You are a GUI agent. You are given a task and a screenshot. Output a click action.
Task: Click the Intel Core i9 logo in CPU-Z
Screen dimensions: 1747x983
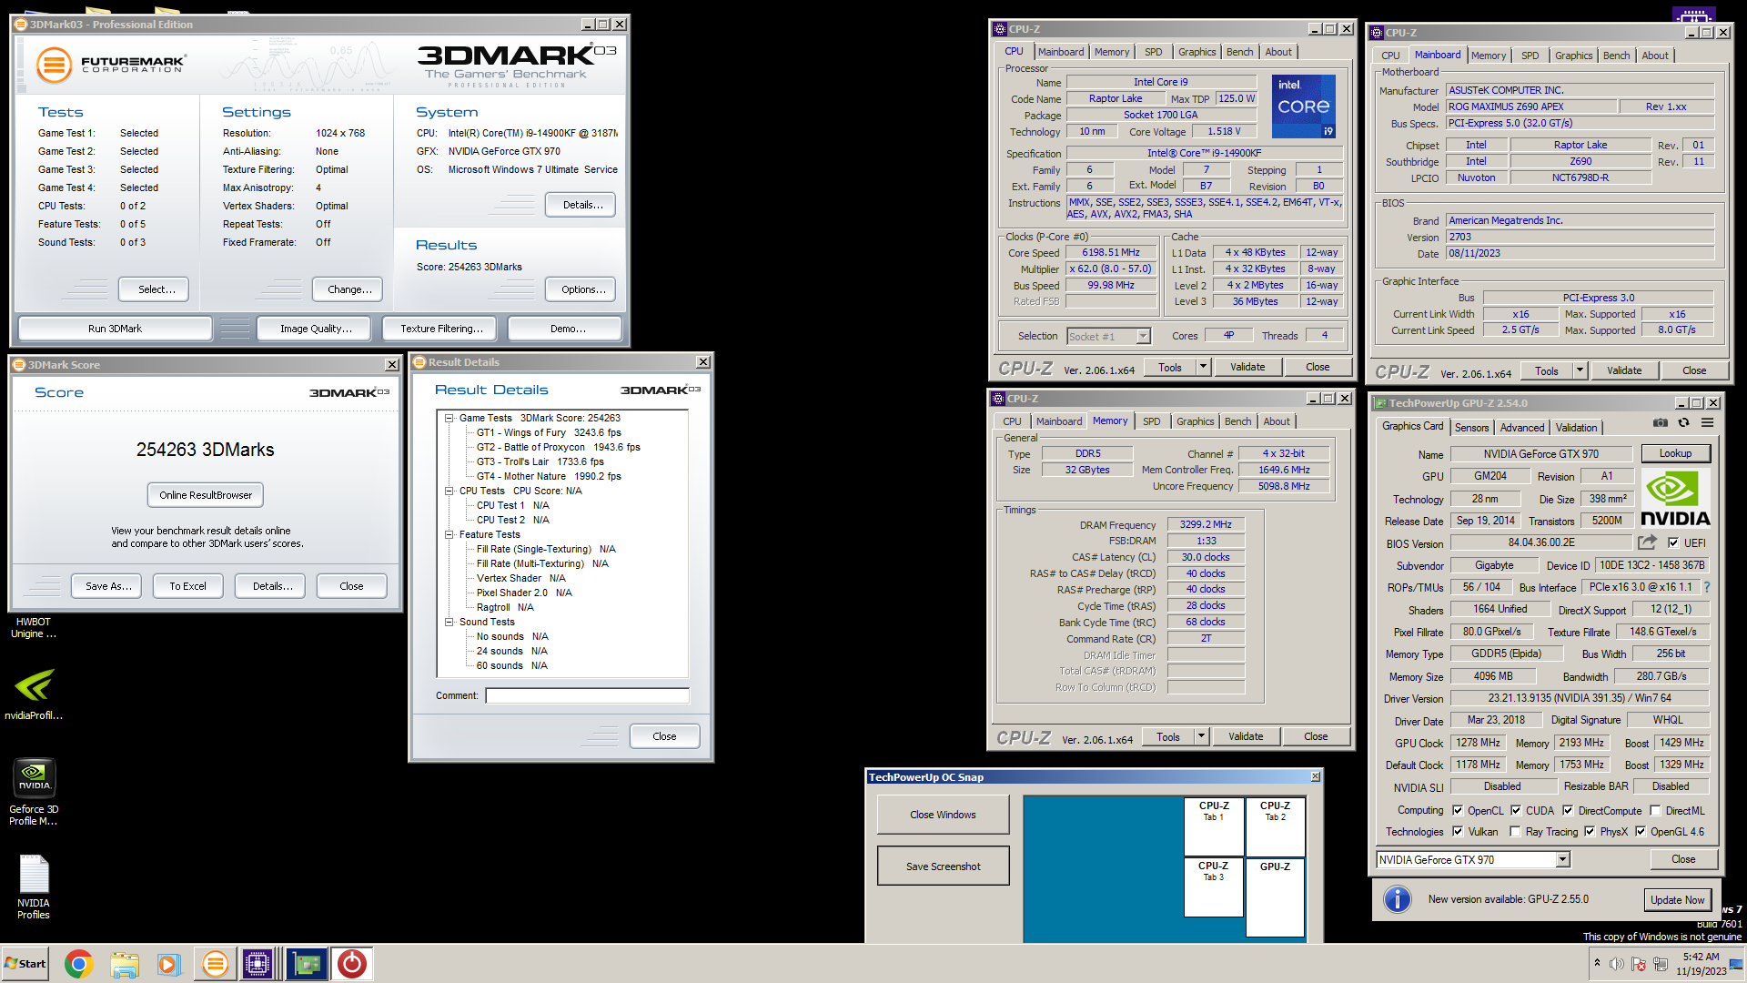1304,106
